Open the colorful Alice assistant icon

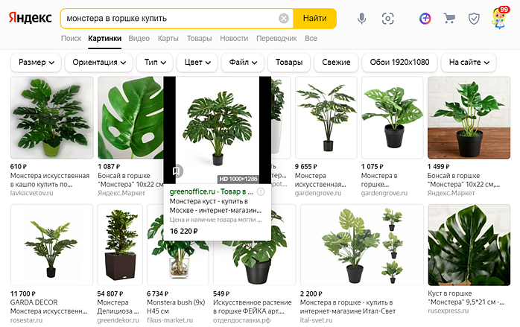tap(425, 18)
